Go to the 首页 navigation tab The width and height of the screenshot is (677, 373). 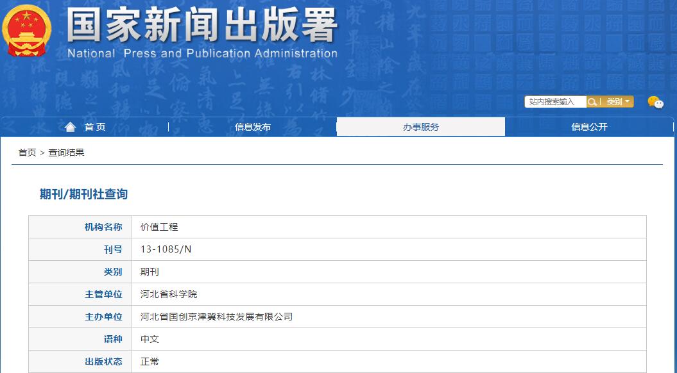pos(95,127)
